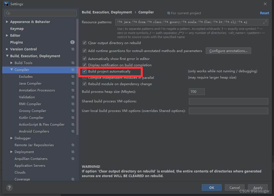Click Configure annotations... button
The width and height of the screenshot is (274, 196).
(228, 51)
